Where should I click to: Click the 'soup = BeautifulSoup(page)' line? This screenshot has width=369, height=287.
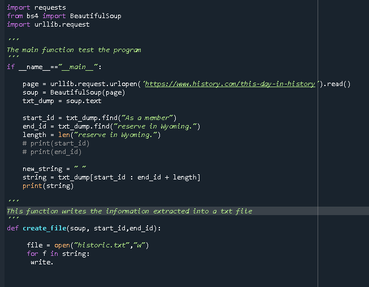[x=73, y=92]
